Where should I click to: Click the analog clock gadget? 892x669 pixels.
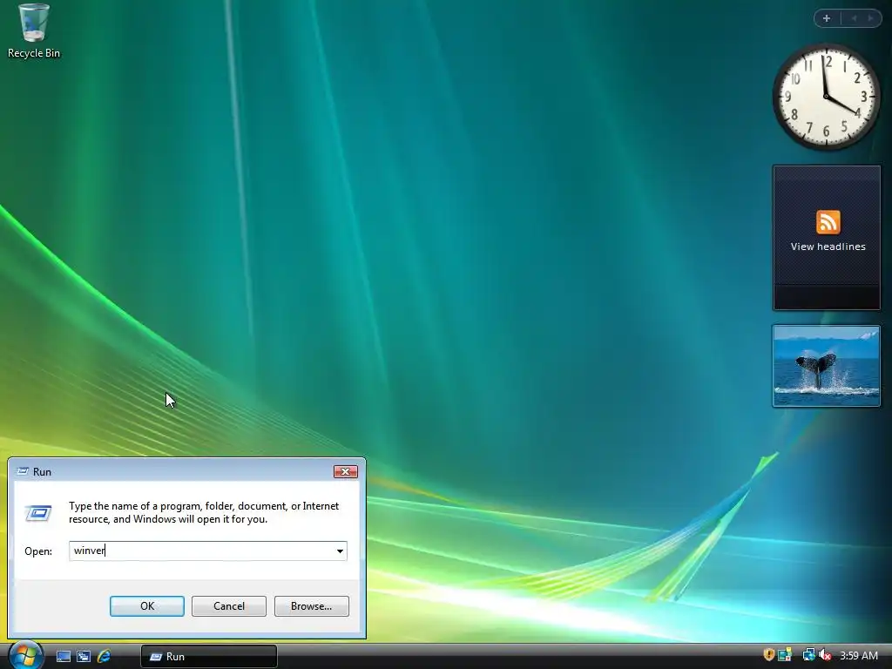click(x=826, y=97)
